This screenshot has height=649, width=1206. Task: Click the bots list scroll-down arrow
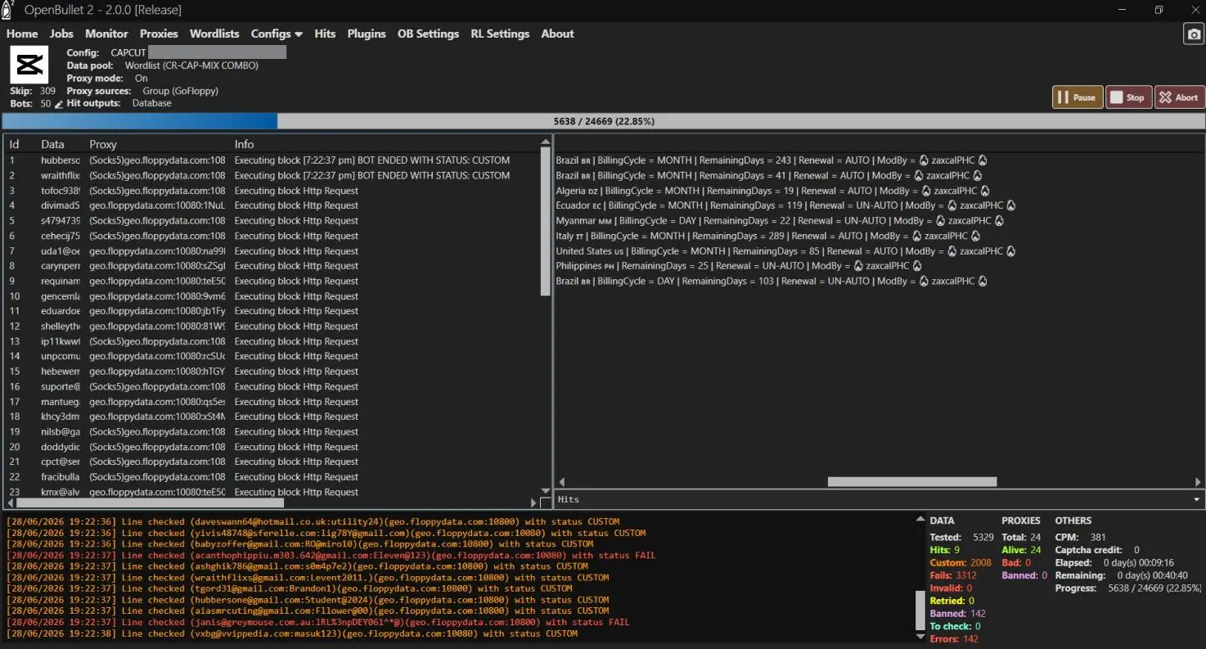click(546, 491)
